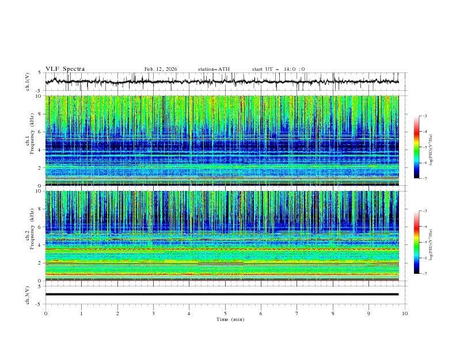Click the time axis tick label "7"
This screenshot has height=352, width=456.
[x=297, y=313]
